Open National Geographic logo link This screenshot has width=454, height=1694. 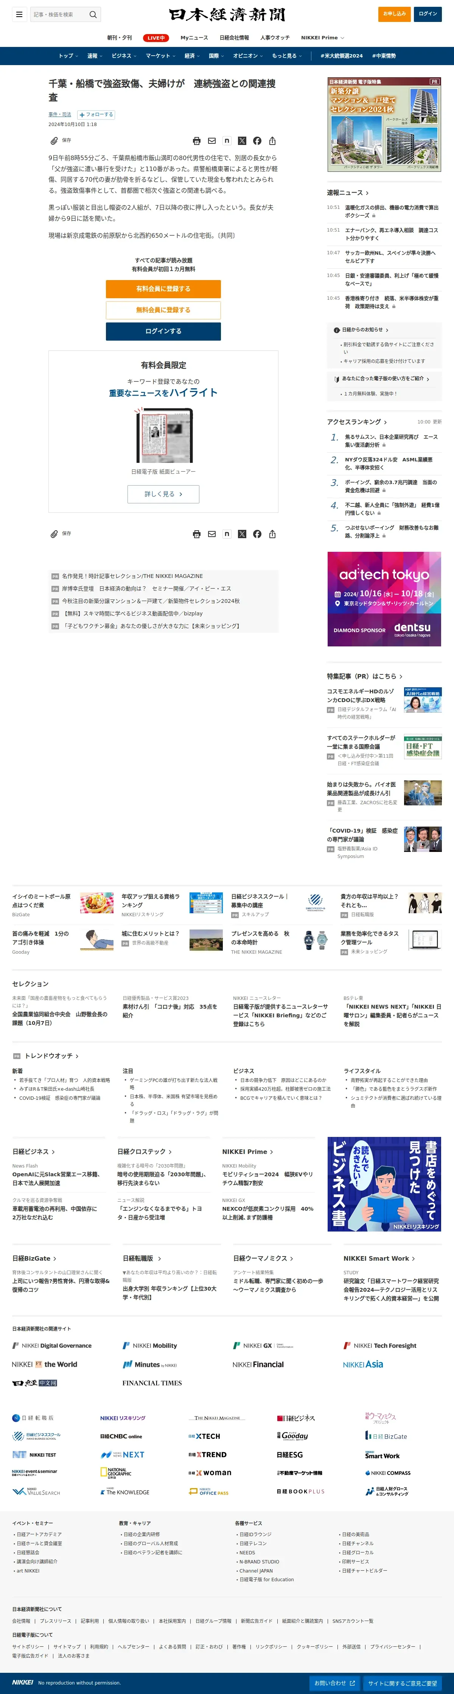point(116,1472)
